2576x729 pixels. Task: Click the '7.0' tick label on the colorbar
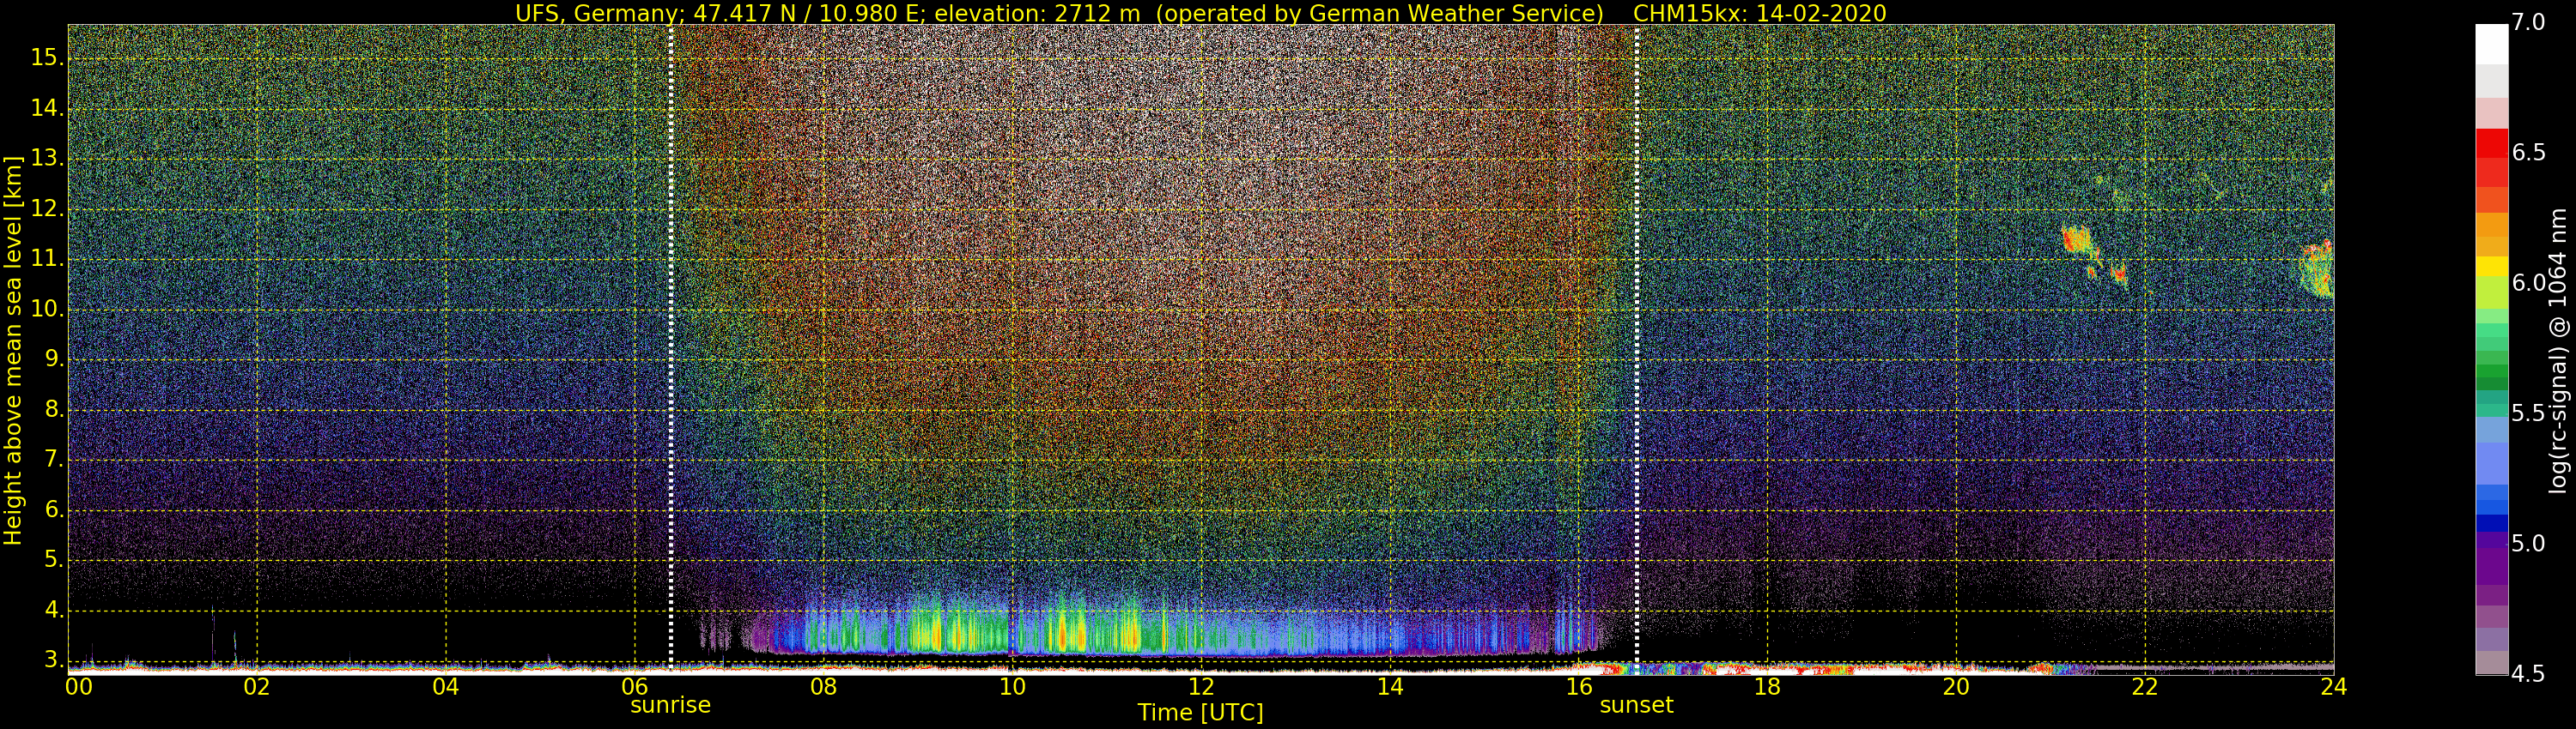coord(2528,23)
